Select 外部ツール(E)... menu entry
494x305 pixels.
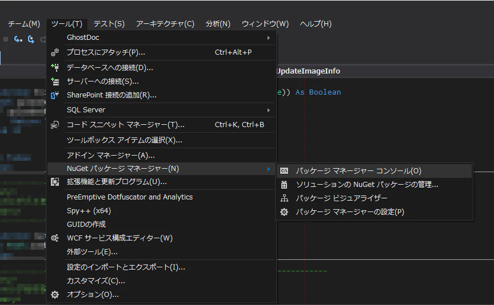(x=161, y=252)
